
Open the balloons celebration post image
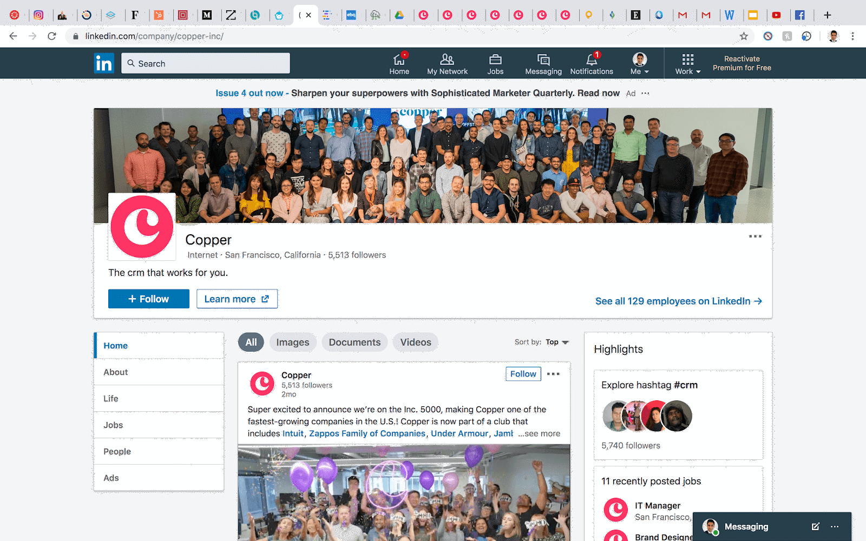click(404, 492)
